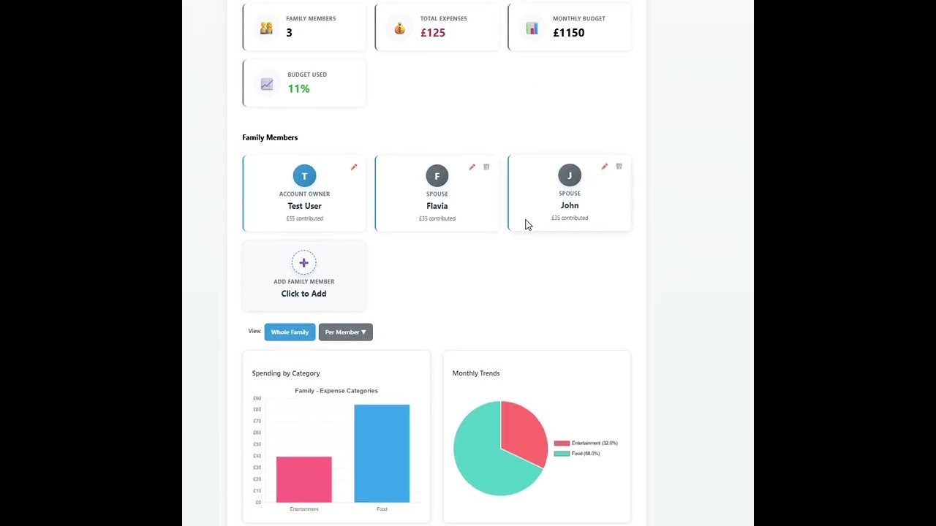
Task: Click the Total Expenses money bag icon
Action: (x=399, y=27)
